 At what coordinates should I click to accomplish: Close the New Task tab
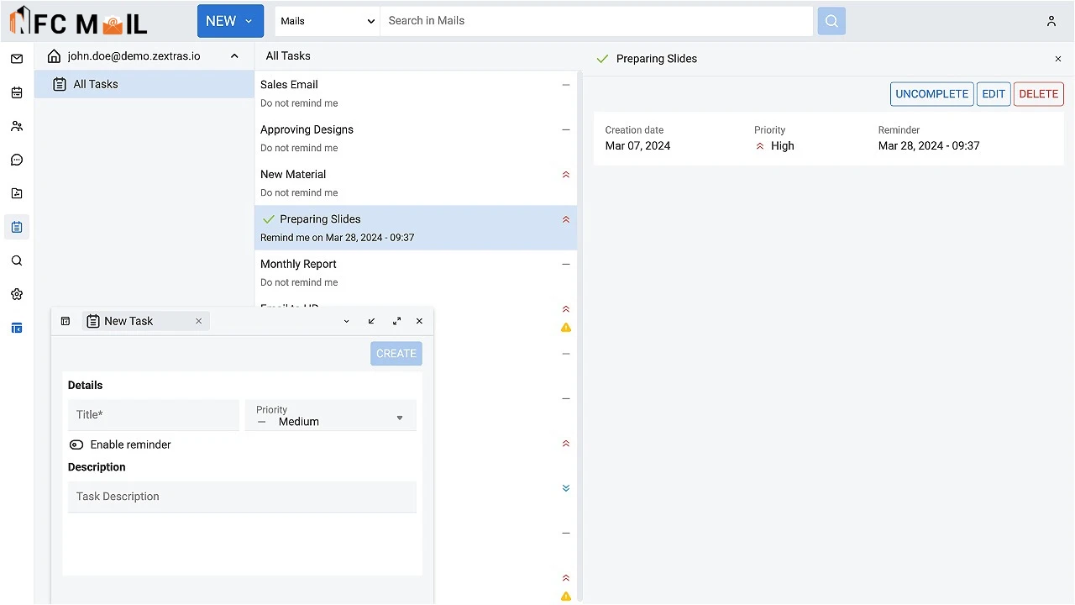pyautogui.click(x=199, y=321)
